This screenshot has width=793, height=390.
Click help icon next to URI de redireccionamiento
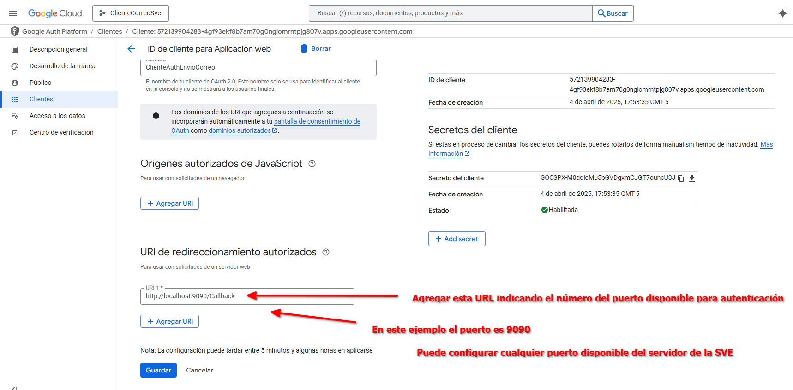tap(326, 252)
